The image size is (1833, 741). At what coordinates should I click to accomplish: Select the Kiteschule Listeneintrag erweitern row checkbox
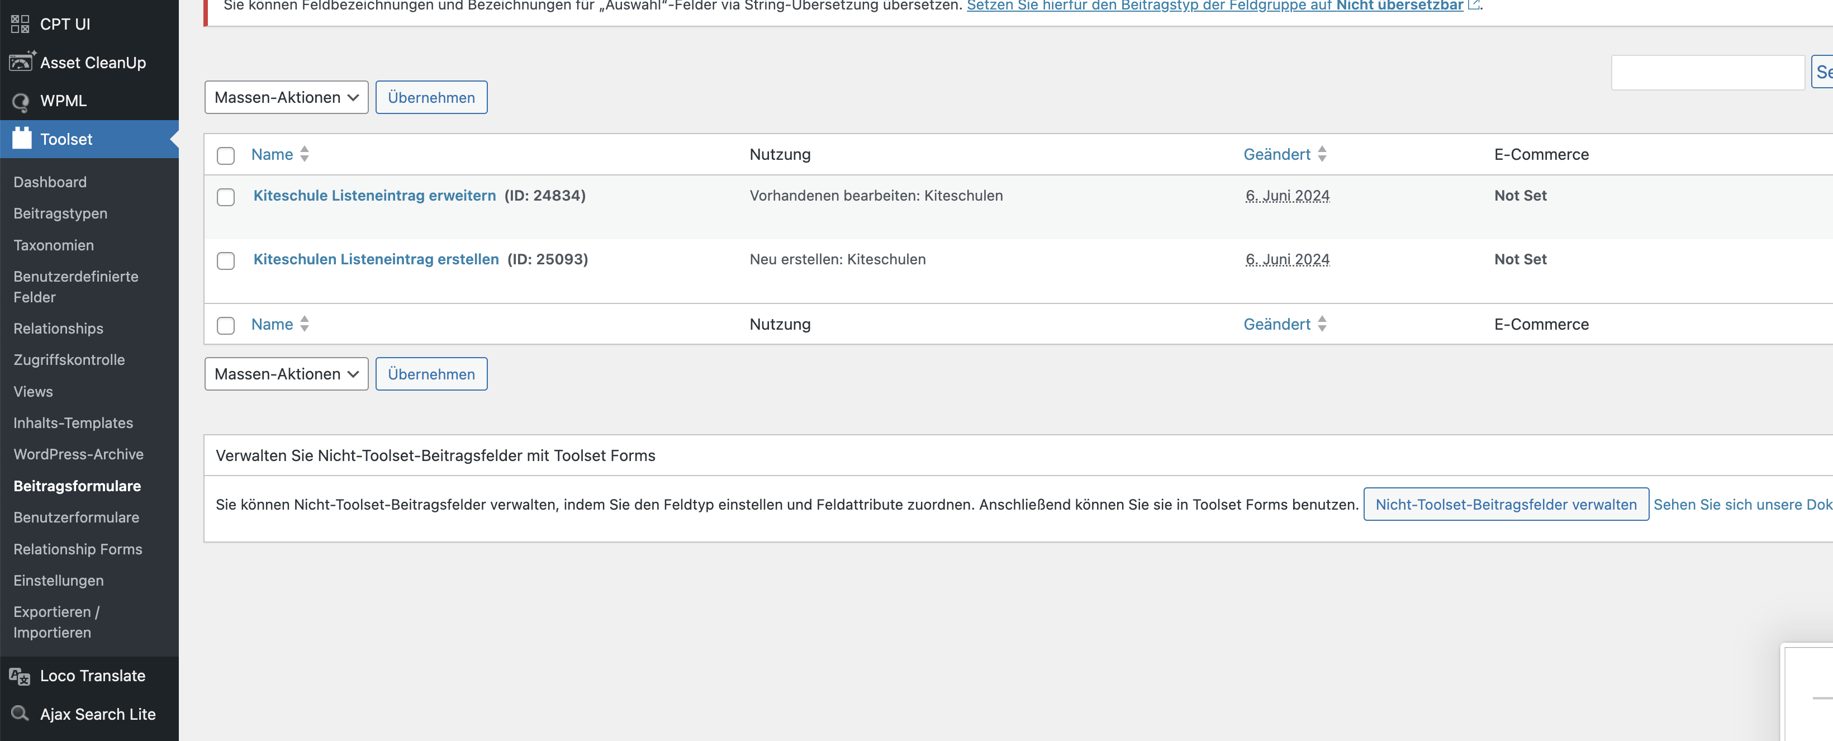click(226, 197)
